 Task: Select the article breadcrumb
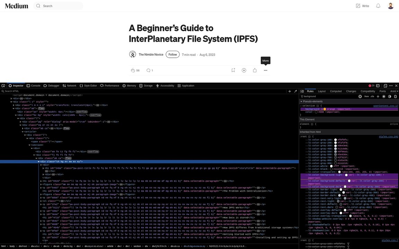[110, 246]
